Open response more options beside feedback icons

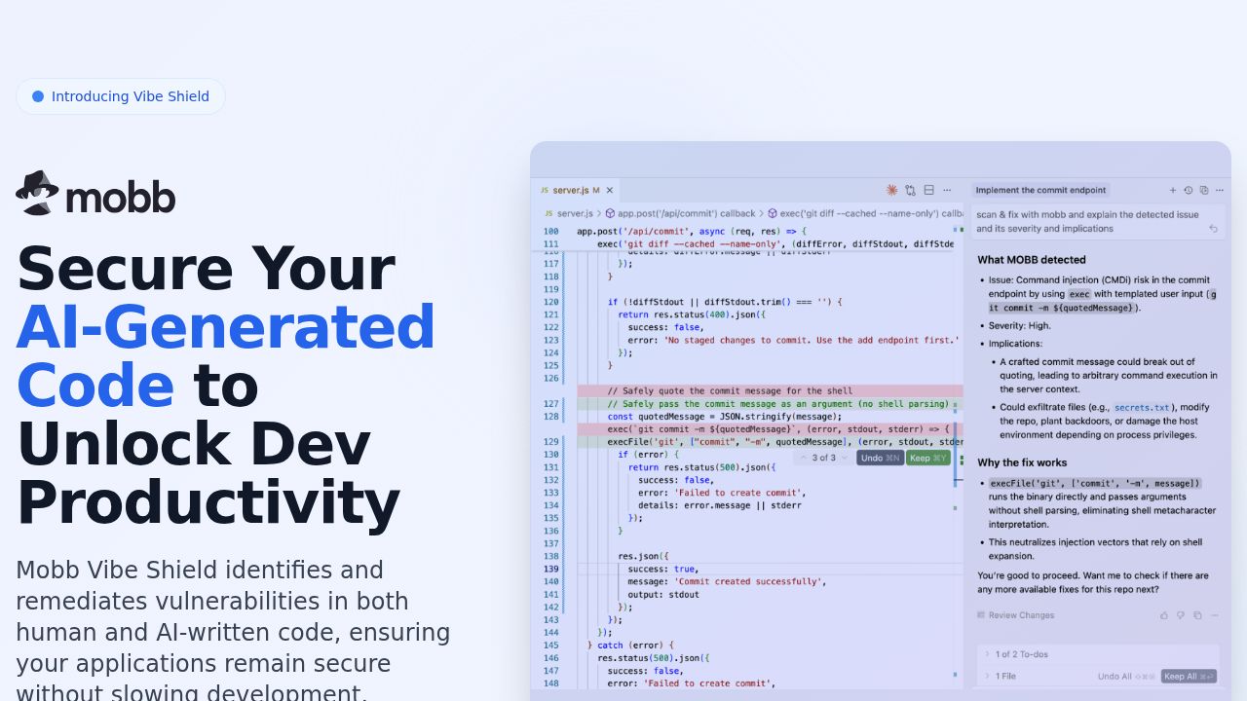[x=1215, y=615]
